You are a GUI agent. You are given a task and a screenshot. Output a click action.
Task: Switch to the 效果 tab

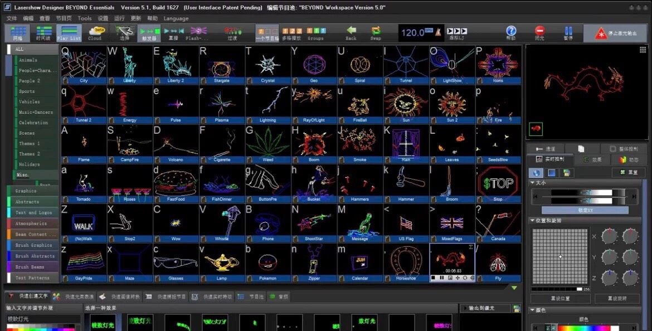(x=593, y=160)
